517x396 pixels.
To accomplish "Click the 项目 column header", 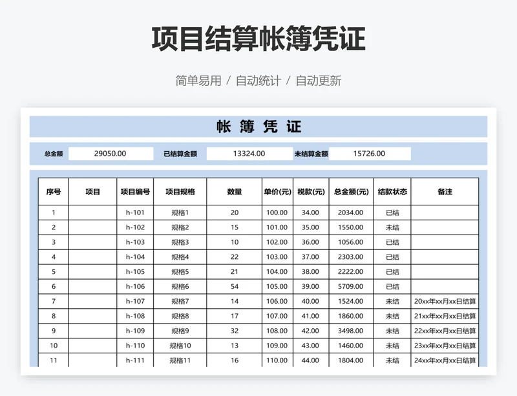I will coord(92,192).
